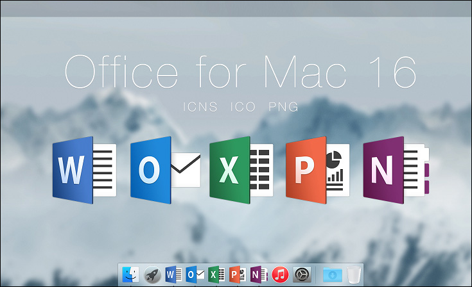
Task: Launch OneNote from the dock
Action: [259, 274]
